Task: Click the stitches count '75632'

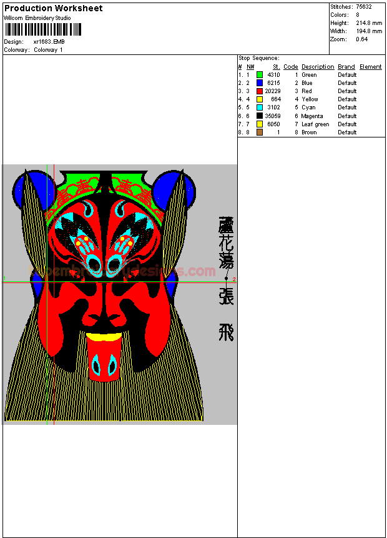Action: (364, 6)
